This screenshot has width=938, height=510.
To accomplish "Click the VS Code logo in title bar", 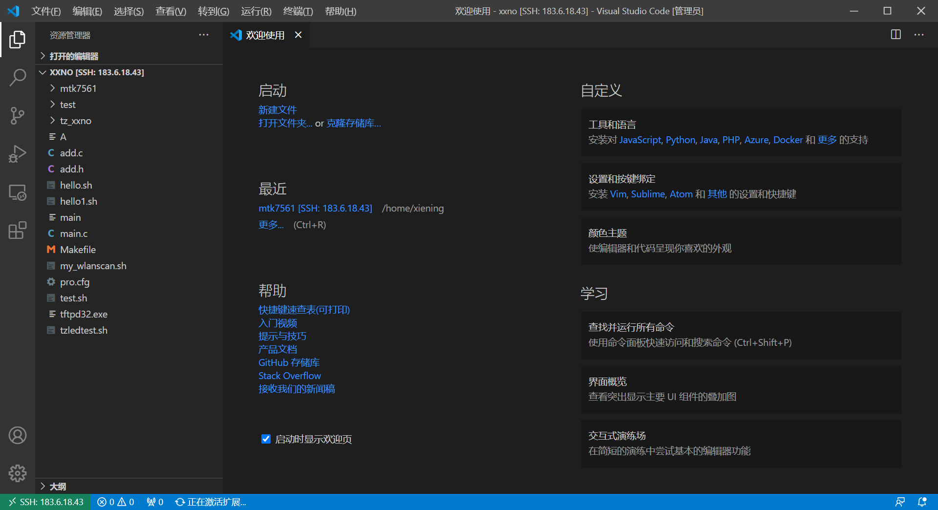I will (13, 11).
